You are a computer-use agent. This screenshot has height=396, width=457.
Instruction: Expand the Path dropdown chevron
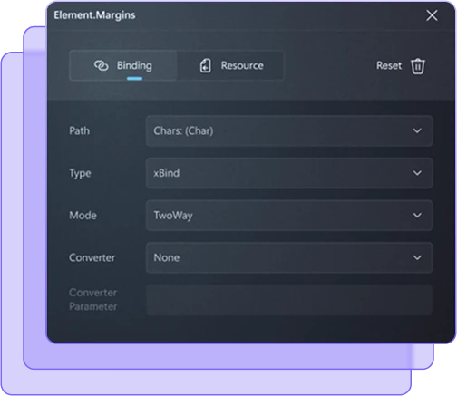pyautogui.click(x=417, y=130)
